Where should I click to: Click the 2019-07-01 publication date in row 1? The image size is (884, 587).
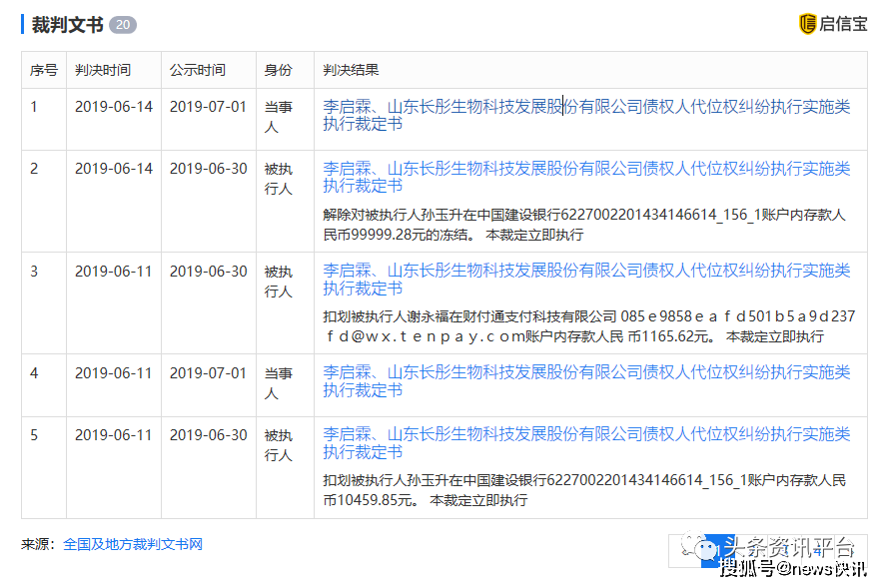coord(207,107)
